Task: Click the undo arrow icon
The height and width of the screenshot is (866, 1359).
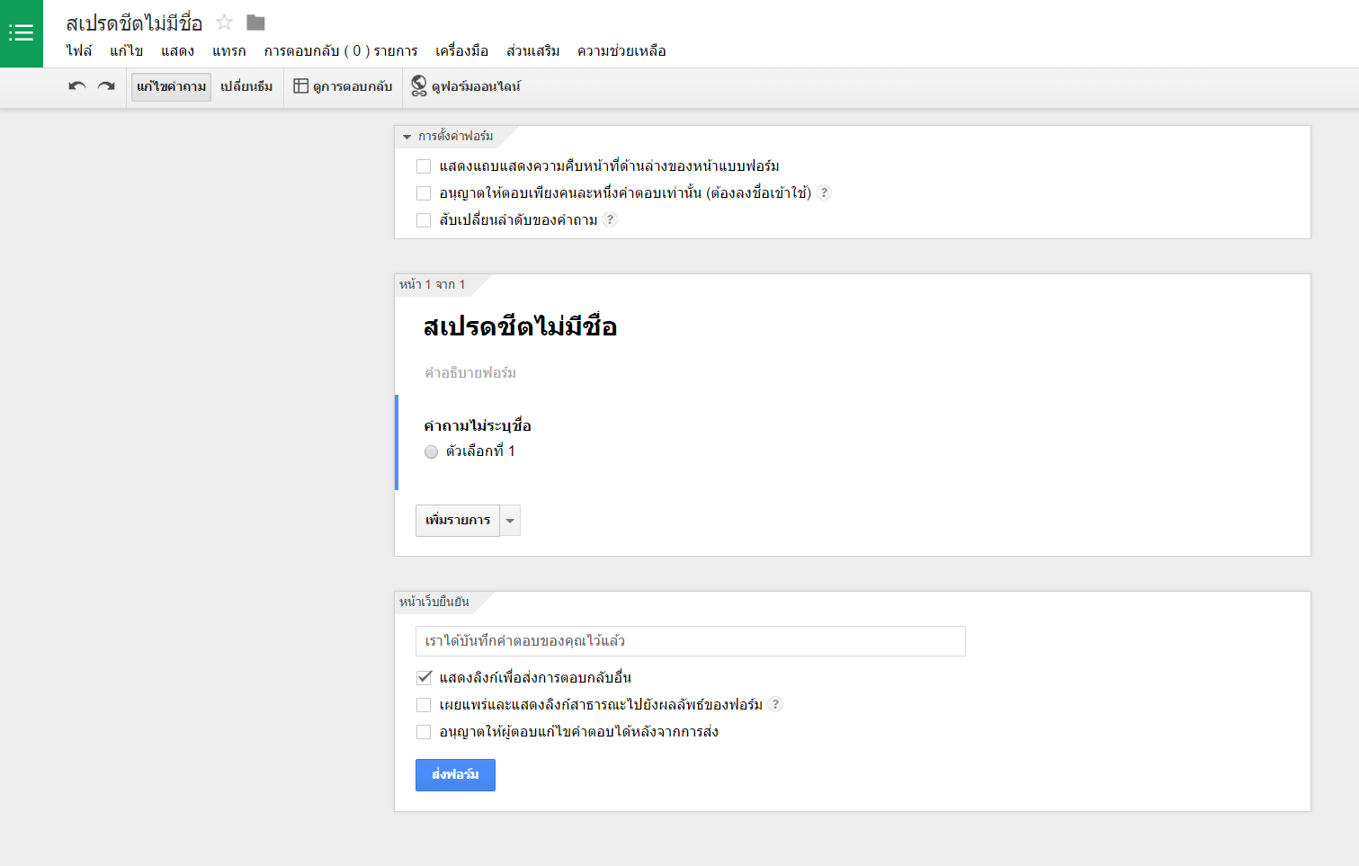Action: point(77,86)
